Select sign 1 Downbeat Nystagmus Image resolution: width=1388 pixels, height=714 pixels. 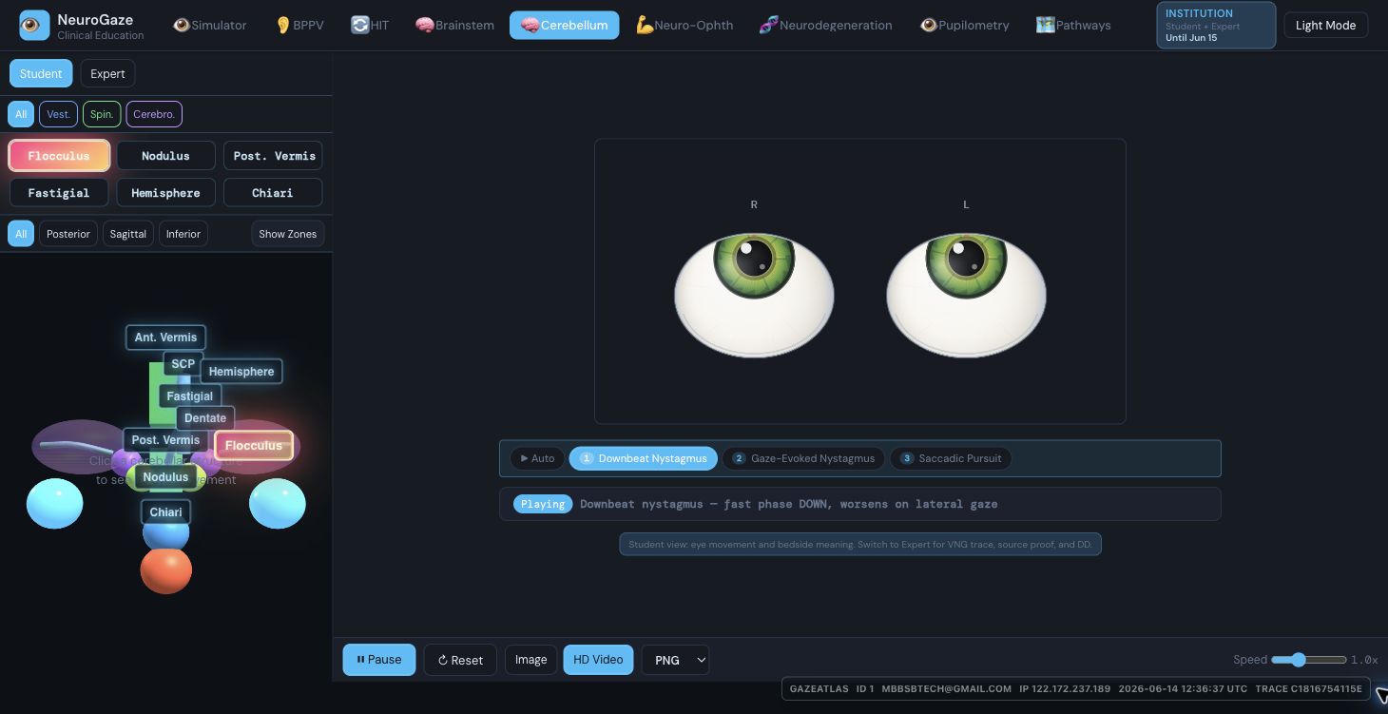pyautogui.click(x=644, y=458)
